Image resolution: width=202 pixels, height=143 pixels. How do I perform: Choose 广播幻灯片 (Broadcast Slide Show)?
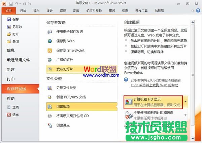[66, 60]
